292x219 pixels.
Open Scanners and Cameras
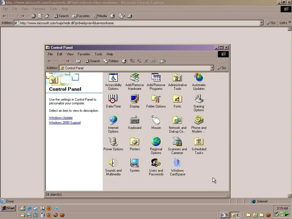point(177,146)
